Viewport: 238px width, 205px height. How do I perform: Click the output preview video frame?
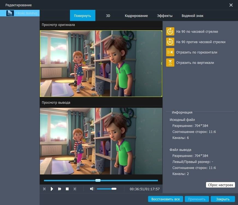point(101,141)
